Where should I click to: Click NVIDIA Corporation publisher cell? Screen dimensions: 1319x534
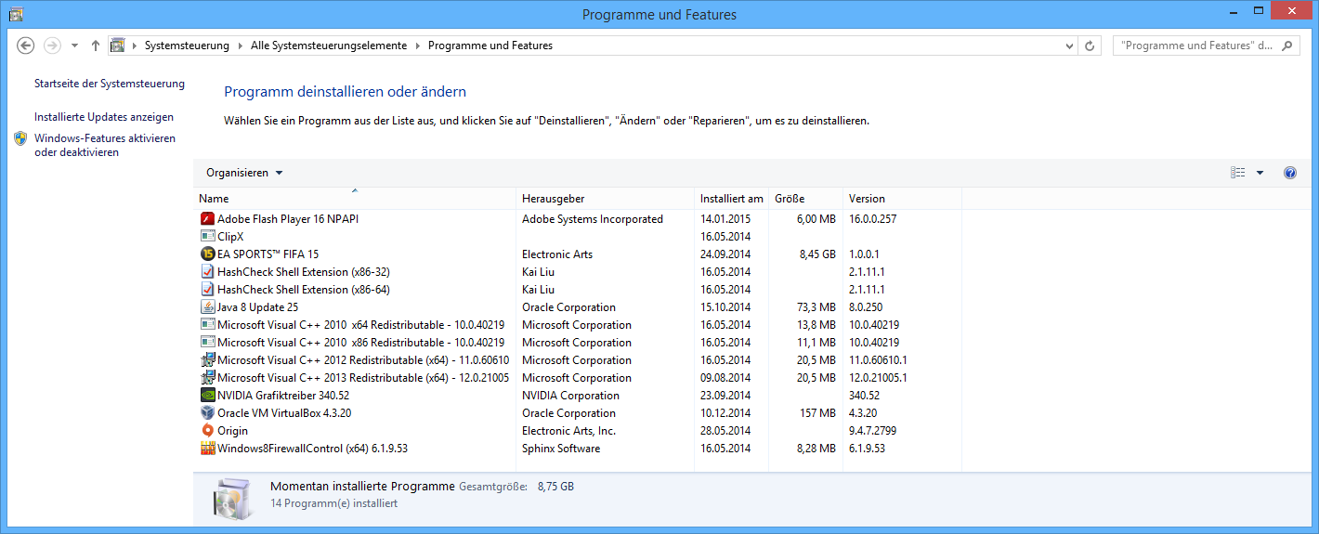coord(570,396)
